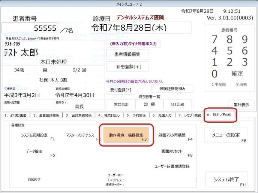Click 患者情報編集 button

pos(127,54)
